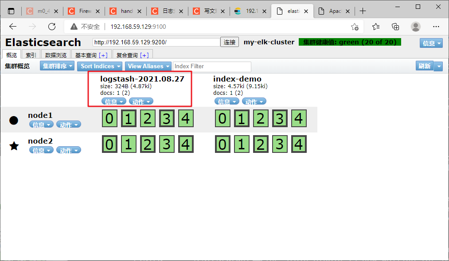Expand 信息 menu for node2
Viewport: 449px width, 261px height.
[41, 150]
